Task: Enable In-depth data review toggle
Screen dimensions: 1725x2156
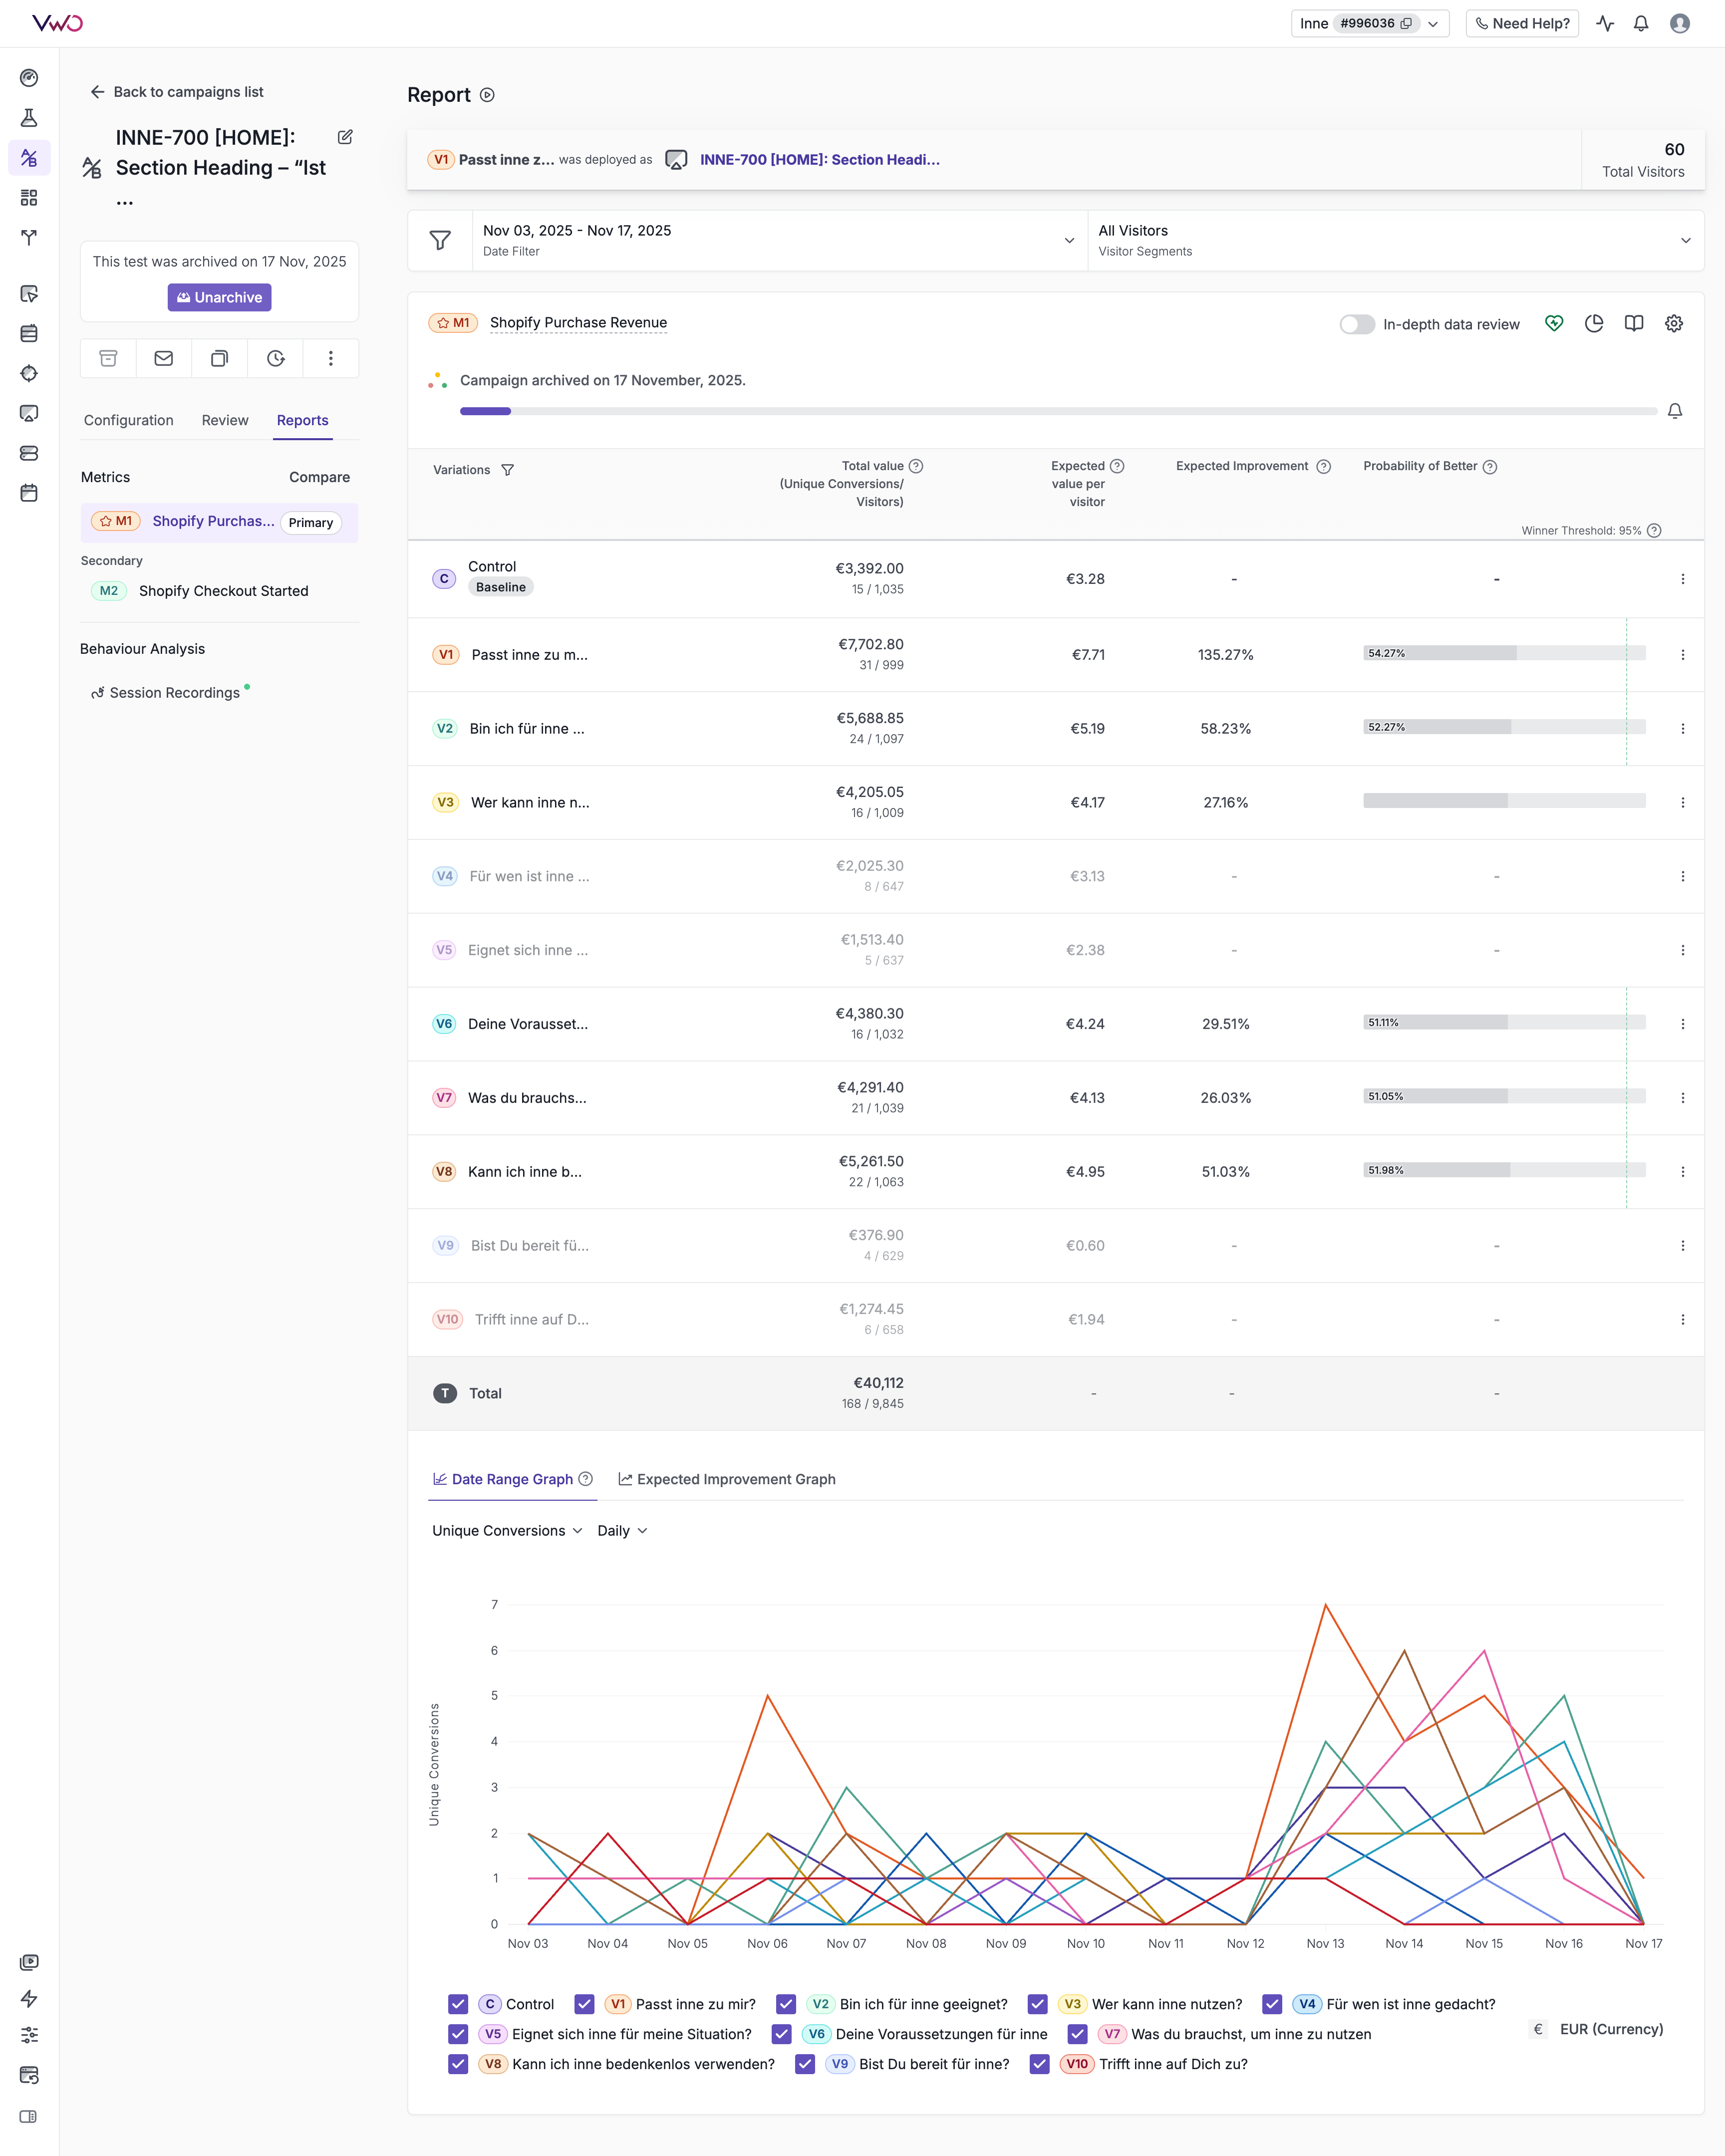Action: [x=1357, y=324]
